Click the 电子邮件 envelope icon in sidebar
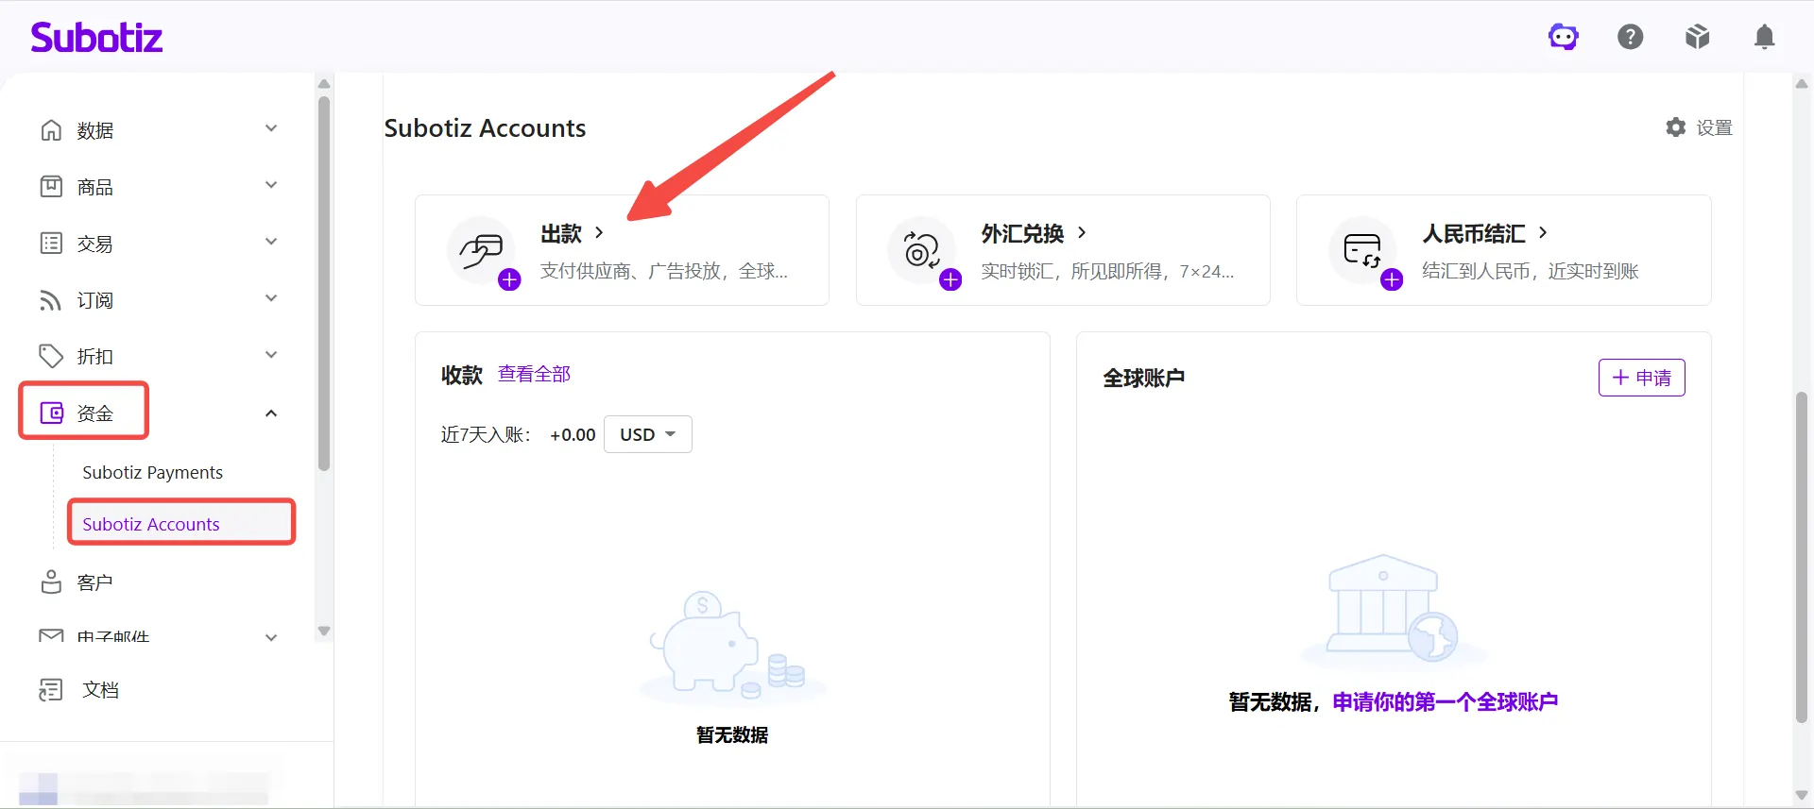Viewport: 1814px width, 809px height. pyautogui.click(x=51, y=635)
